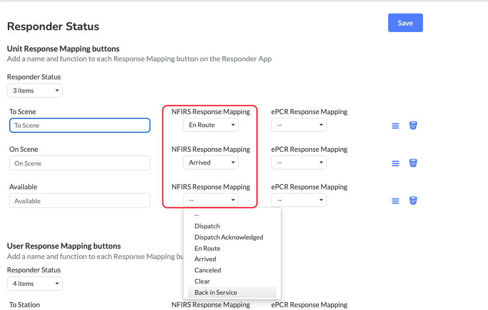Select Back in Service option
488x310 pixels.
pos(232,292)
